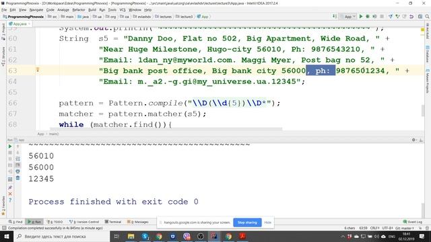
Task: Open the Project side tool window
Action: (x=3, y=32)
